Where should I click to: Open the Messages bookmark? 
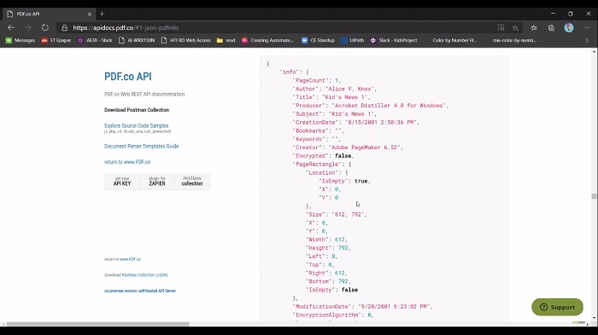[x=21, y=40]
